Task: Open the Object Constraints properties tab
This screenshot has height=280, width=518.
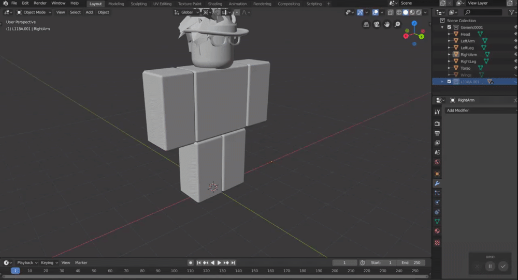Action: pyautogui.click(x=437, y=212)
